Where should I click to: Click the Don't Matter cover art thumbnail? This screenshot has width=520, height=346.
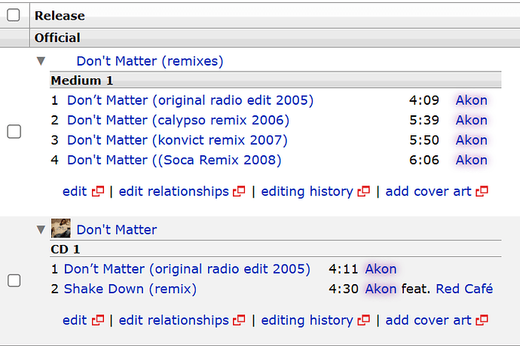coord(61,228)
